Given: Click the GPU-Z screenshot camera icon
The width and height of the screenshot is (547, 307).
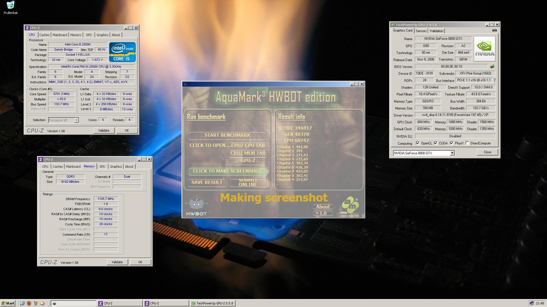Looking at the screenshot, I should click(494, 30).
